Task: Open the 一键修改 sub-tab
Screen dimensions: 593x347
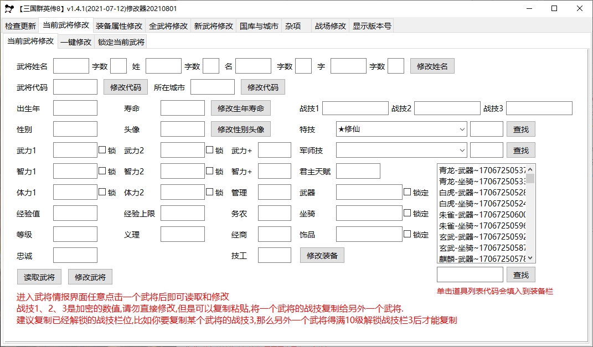Action: (77, 41)
